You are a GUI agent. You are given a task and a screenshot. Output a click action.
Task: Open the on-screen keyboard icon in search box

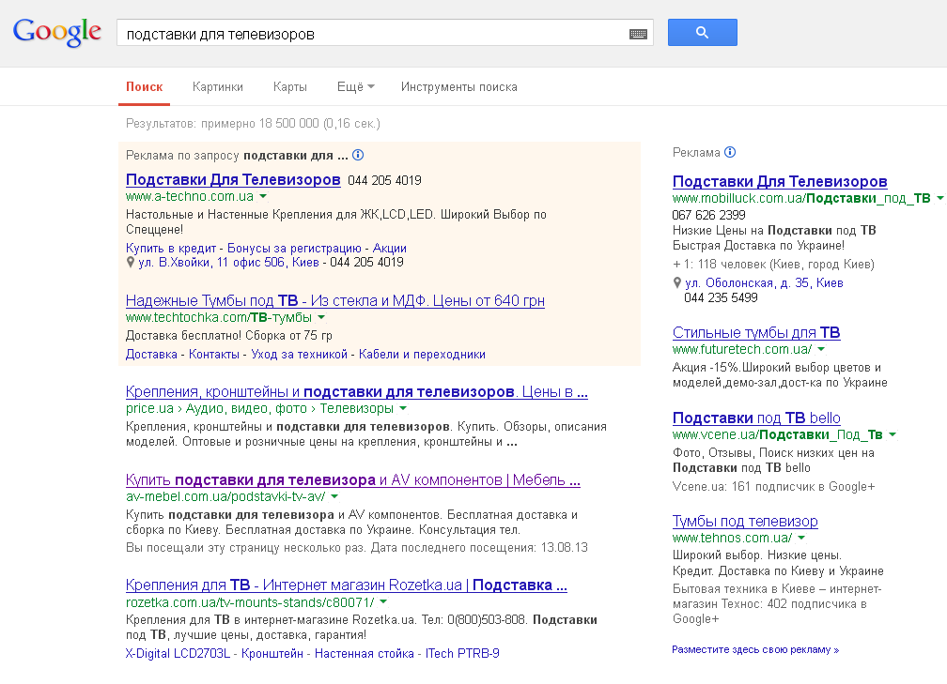[638, 34]
